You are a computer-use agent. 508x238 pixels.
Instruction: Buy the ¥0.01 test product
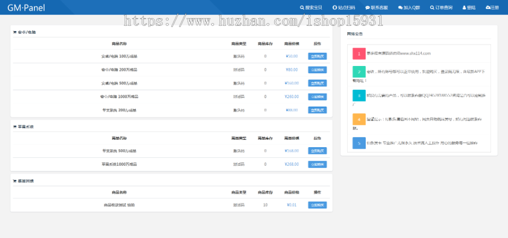[x=317, y=205]
